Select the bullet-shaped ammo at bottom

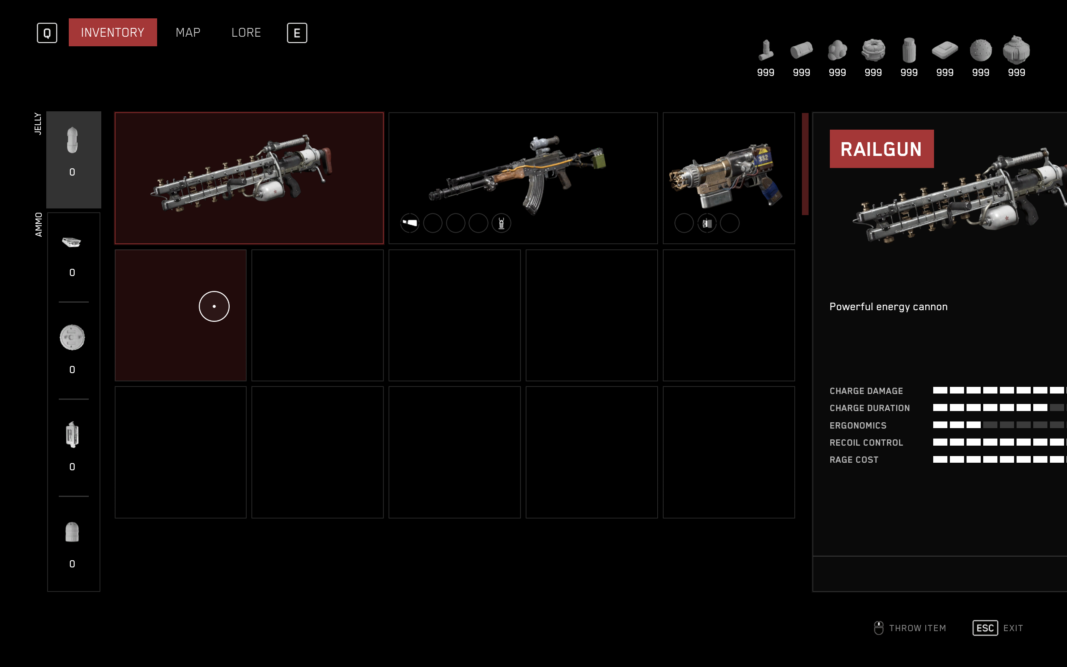pos(72,532)
